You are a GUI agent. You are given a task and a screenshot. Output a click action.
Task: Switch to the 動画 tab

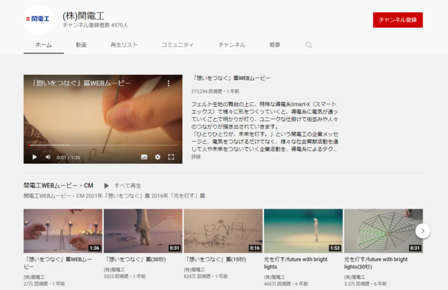[x=81, y=45]
